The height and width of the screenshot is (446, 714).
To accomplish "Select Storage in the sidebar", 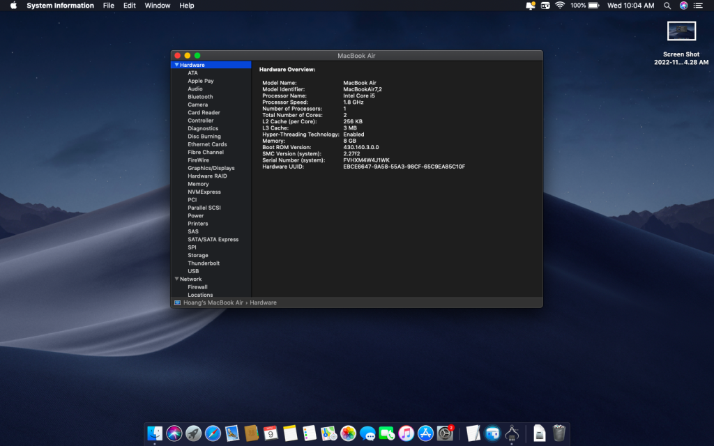I will (x=197, y=255).
